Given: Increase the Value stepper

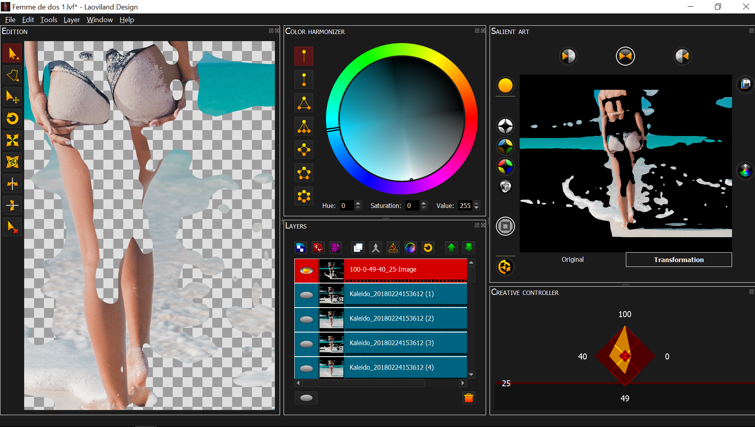Looking at the screenshot, I should [477, 203].
